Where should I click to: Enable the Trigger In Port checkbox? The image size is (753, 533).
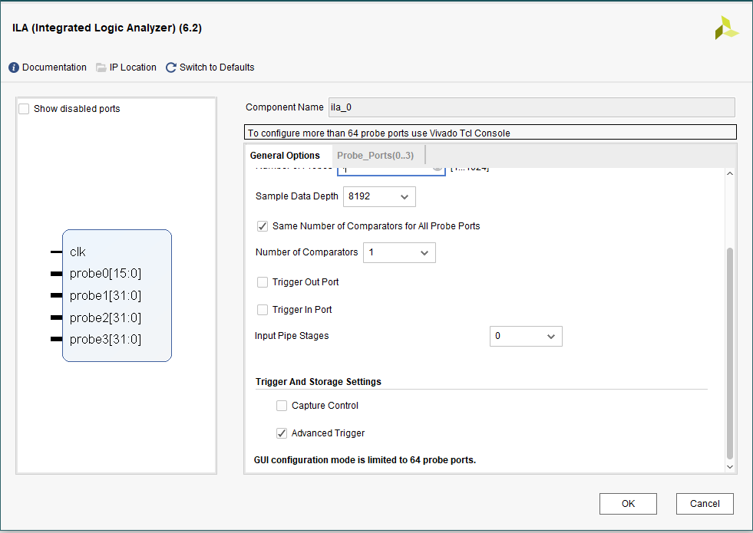coord(263,310)
